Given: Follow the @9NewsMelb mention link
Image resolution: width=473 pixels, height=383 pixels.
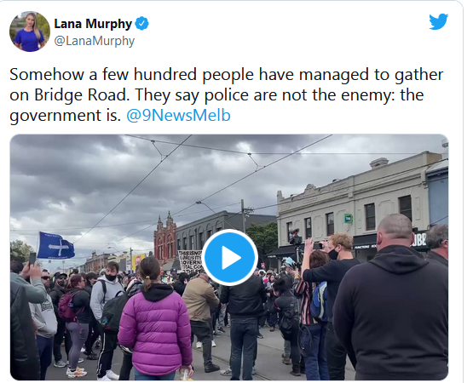Looking at the screenshot, I should coord(179,116).
